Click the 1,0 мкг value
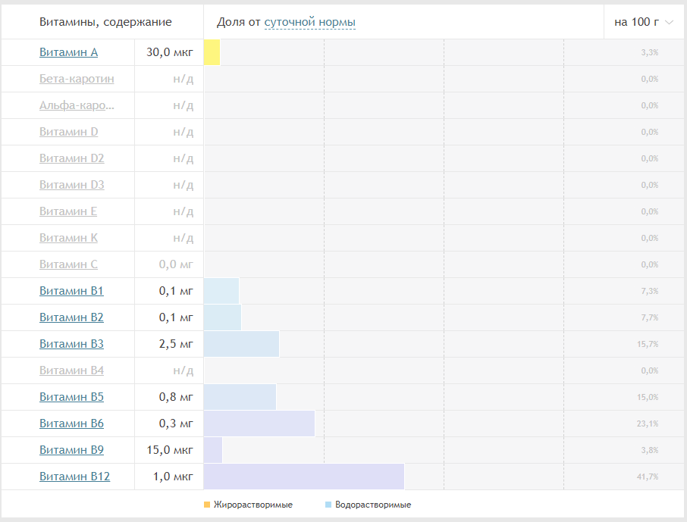The image size is (687, 522). point(173,477)
